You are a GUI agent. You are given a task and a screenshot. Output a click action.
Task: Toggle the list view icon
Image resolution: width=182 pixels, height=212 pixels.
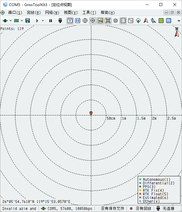click(123, 21)
